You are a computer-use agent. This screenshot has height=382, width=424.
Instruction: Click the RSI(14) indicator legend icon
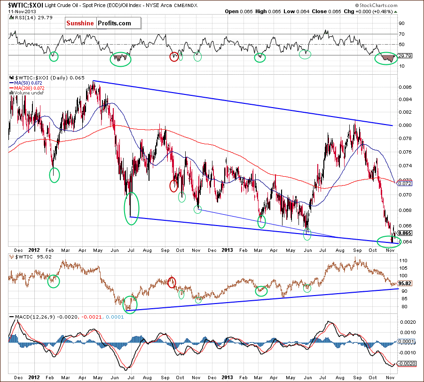click(11, 17)
